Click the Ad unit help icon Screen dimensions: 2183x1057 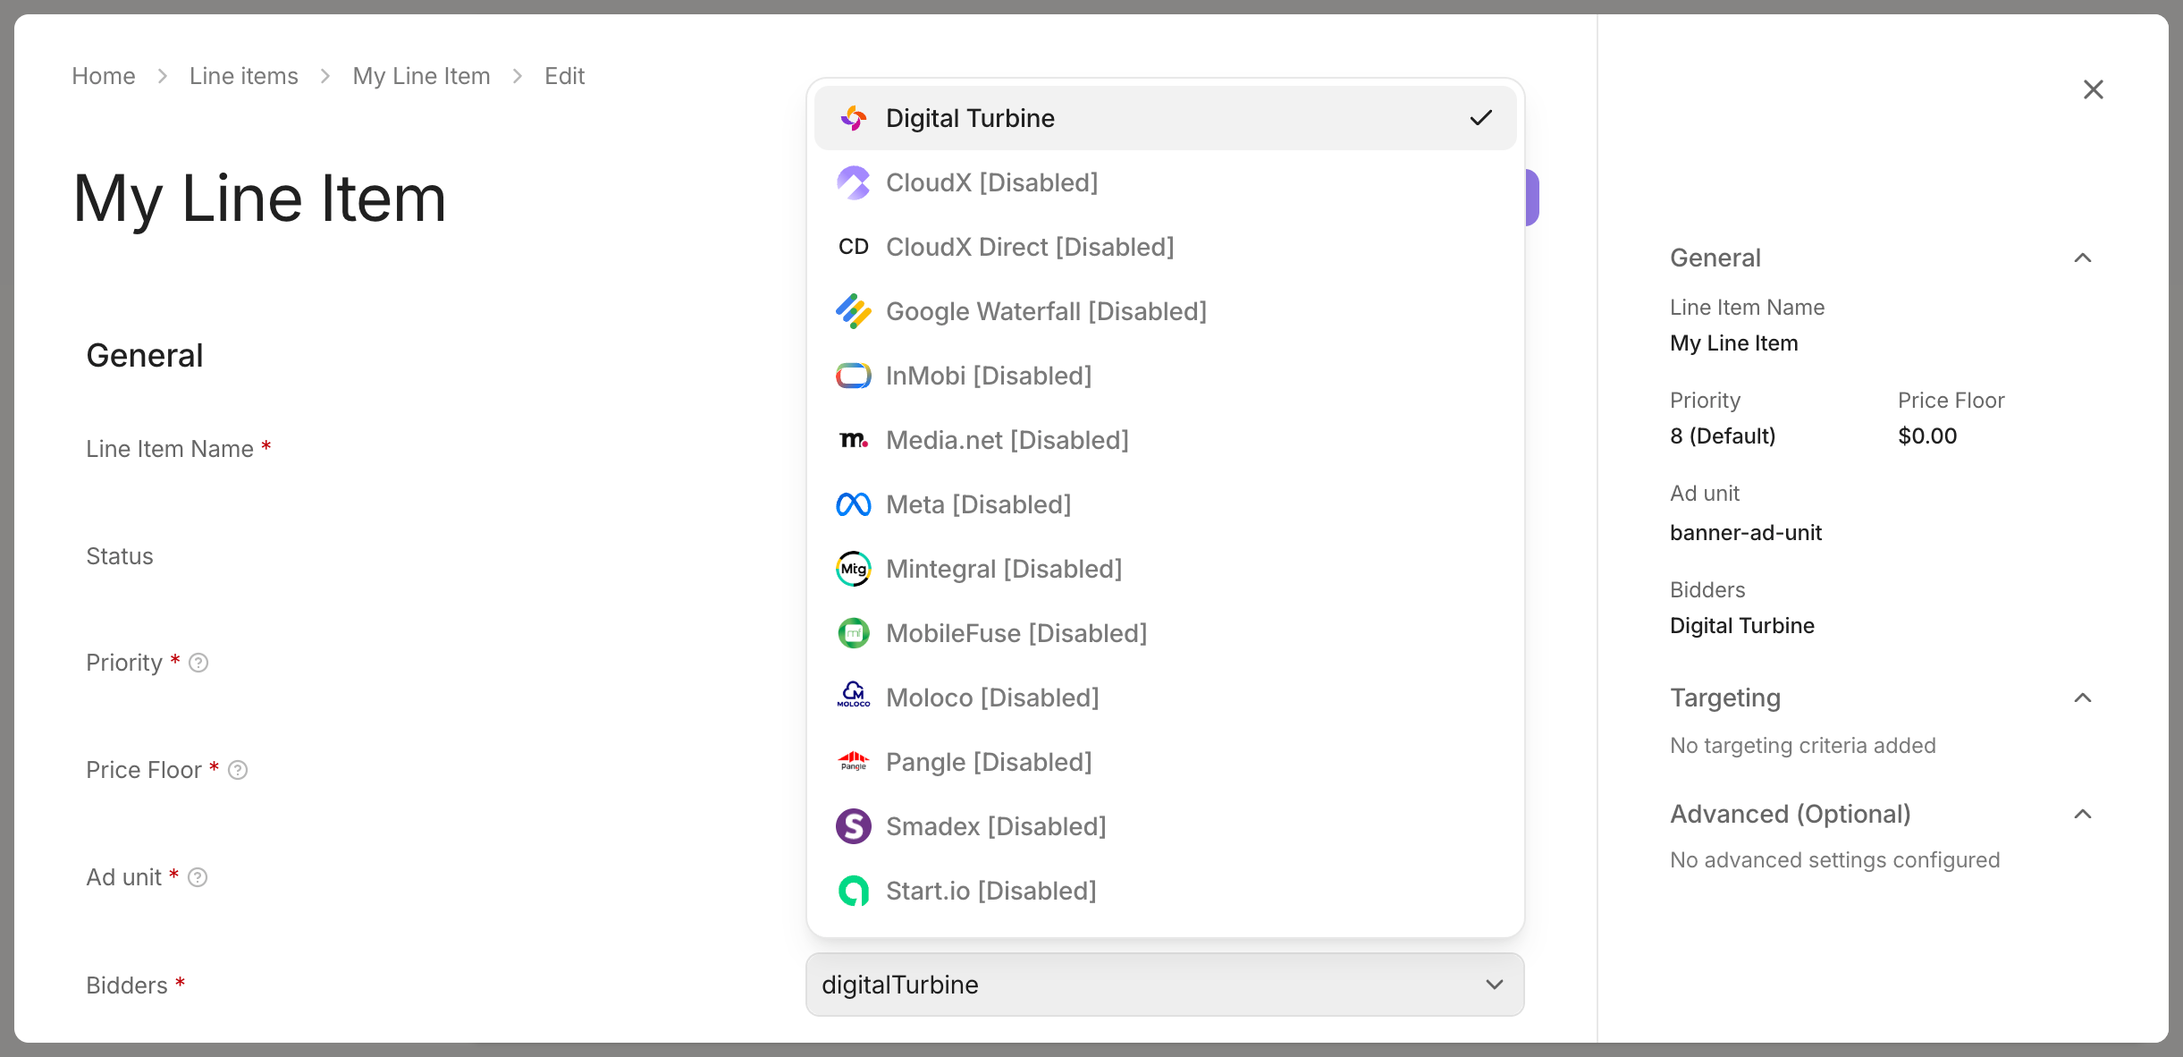tap(198, 877)
